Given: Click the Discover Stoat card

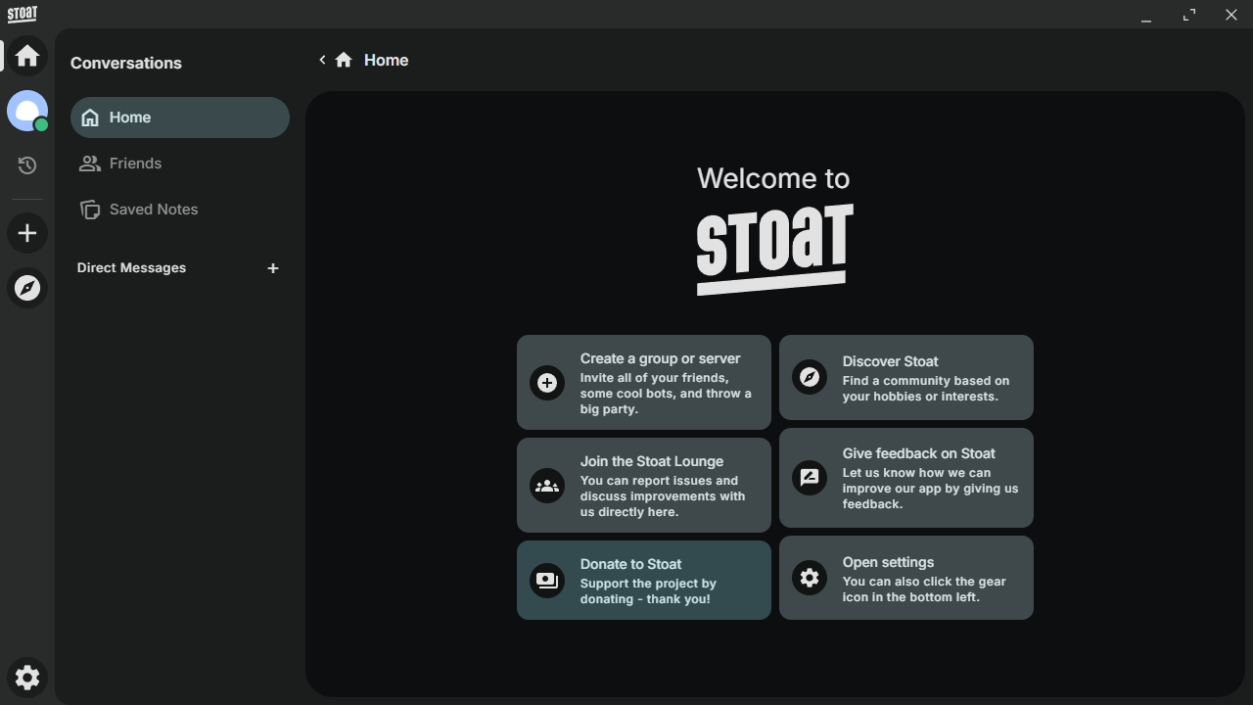Looking at the screenshot, I should pyautogui.click(x=906, y=377).
